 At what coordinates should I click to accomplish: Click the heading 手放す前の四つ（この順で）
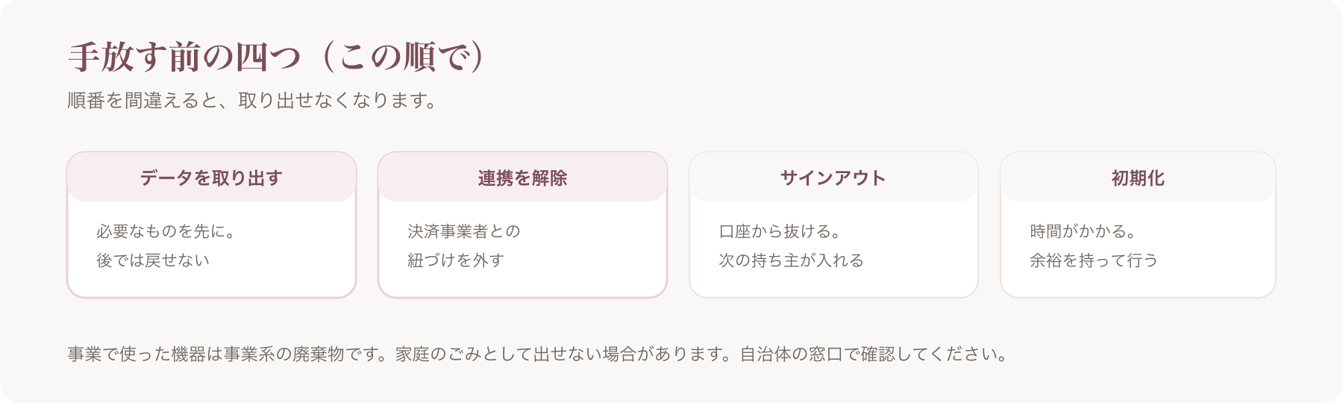pos(277,57)
